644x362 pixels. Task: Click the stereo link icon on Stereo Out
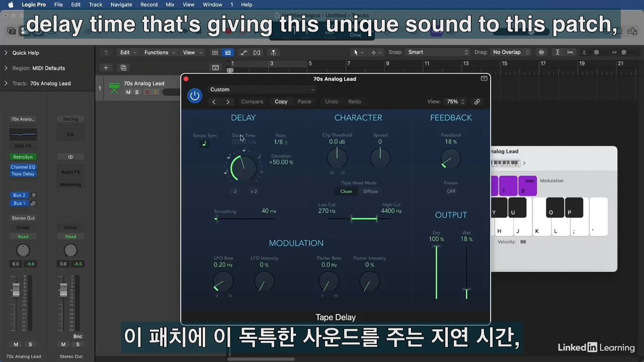pos(70,157)
